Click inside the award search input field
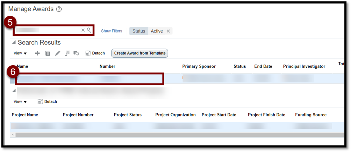The height and width of the screenshot is (152, 351). pos(47,30)
